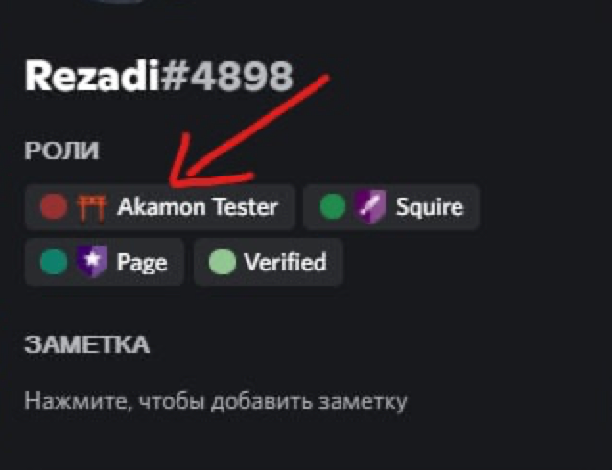Click the star shield icon on Page
This screenshot has height=470, width=612.
(x=92, y=261)
